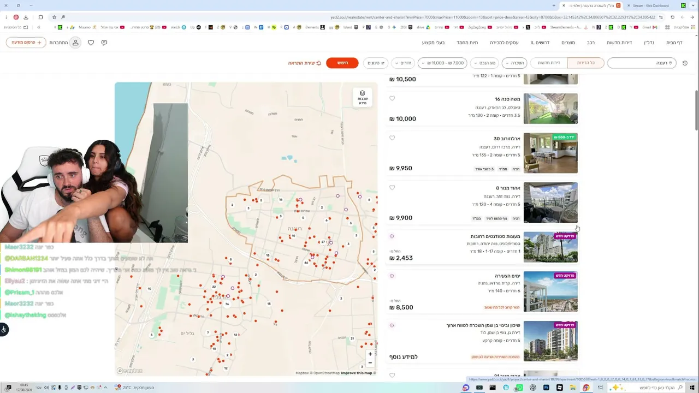
Task: Open the מוצרים nav item
Action: 568,43
